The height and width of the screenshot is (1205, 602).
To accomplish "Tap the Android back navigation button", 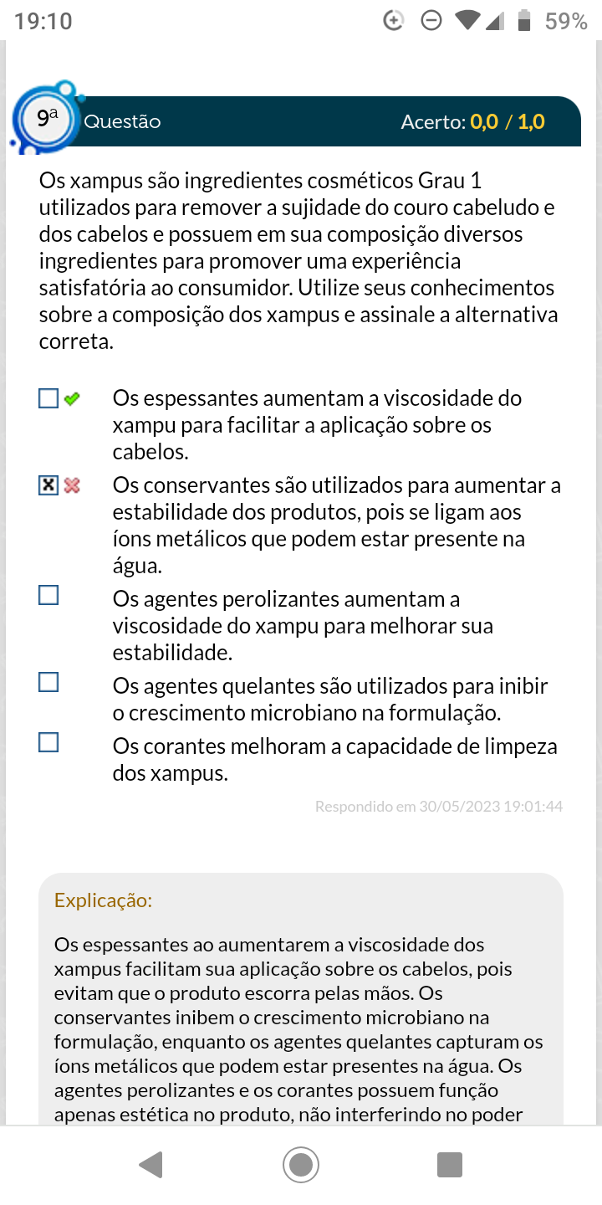I will tap(151, 1164).
